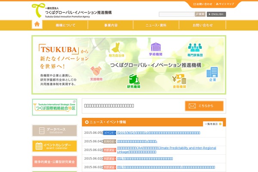Click the 一覧を表示 link in news header
The height and width of the screenshot is (172, 258).
coord(213,124)
